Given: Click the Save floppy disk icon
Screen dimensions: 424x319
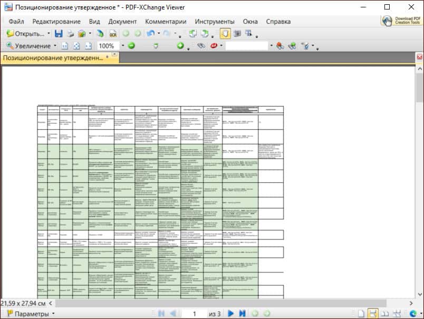Looking at the screenshot, I should tap(59, 33).
